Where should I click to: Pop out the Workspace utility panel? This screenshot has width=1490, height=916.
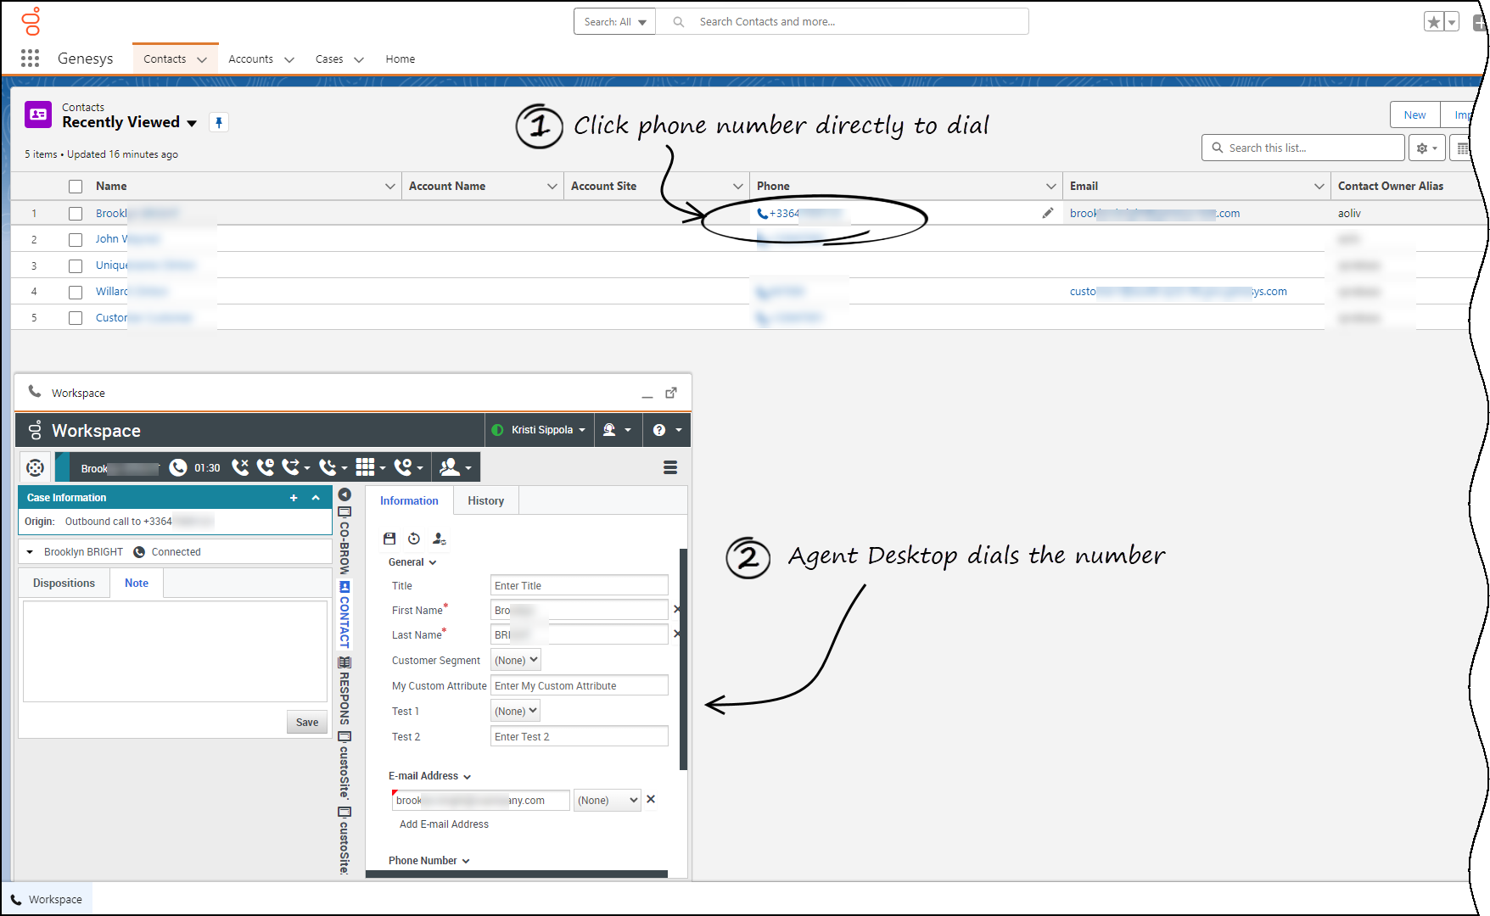[671, 393]
